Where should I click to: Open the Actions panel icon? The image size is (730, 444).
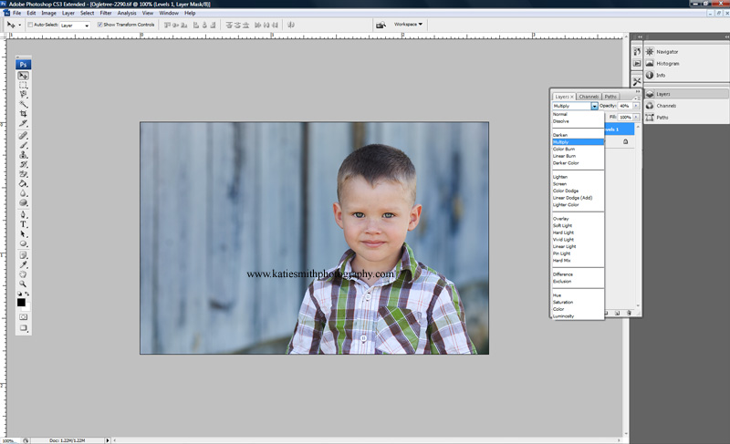pyautogui.click(x=637, y=63)
